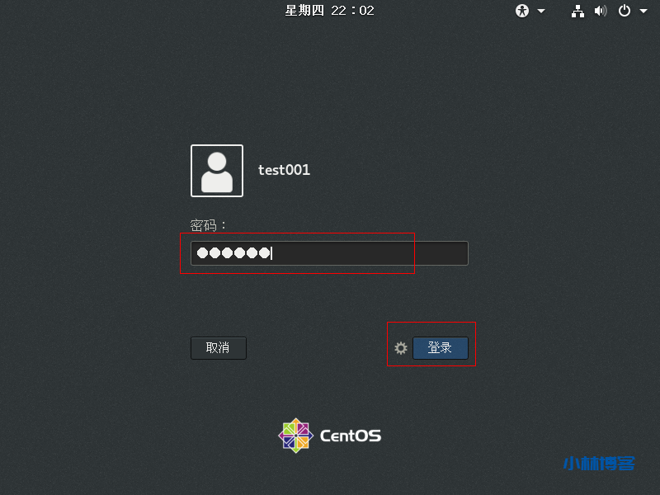Image resolution: width=660 pixels, height=495 pixels.
Task: Click the CentOS pinwheel logo icon
Action: 295,436
